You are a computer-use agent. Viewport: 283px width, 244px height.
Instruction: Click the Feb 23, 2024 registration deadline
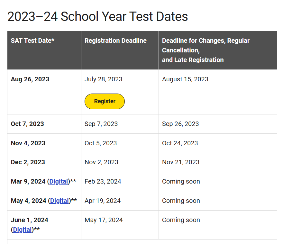[103, 181]
